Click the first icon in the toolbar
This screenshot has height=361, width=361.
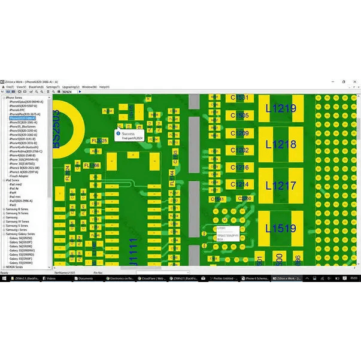tap(3, 92)
